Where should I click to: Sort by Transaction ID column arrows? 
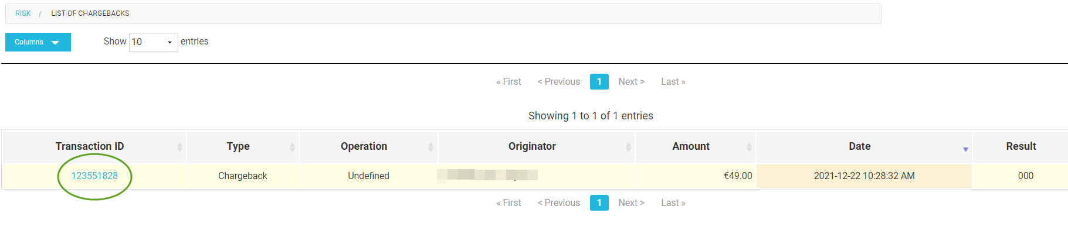point(179,147)
